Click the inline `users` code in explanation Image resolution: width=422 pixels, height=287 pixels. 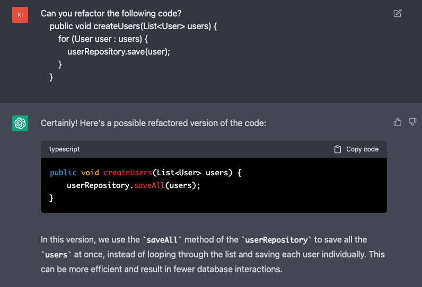56,255
